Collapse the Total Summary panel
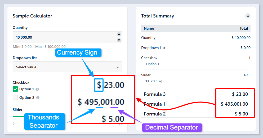Screen dimensions: 263x138 [x=248, y=16]
